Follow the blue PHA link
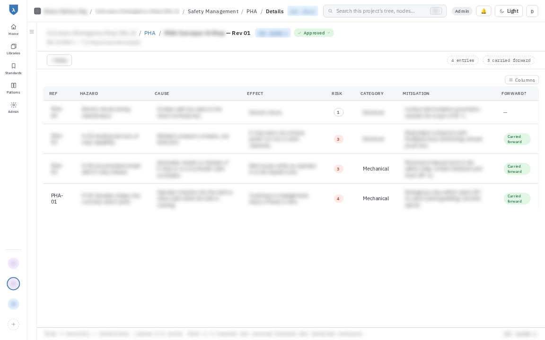The height and width of the screenshot is (340, 545). (150, 33)
